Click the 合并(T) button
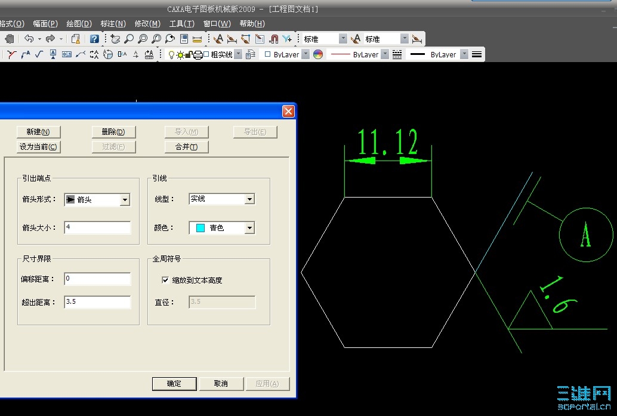Screen dimensions: 617x416 pos(187,147)
